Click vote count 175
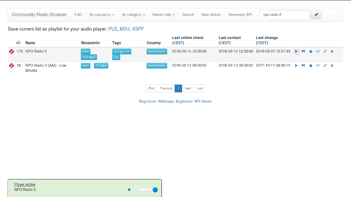The width and height of the screenshot is (351, 197). coord(20,51)
